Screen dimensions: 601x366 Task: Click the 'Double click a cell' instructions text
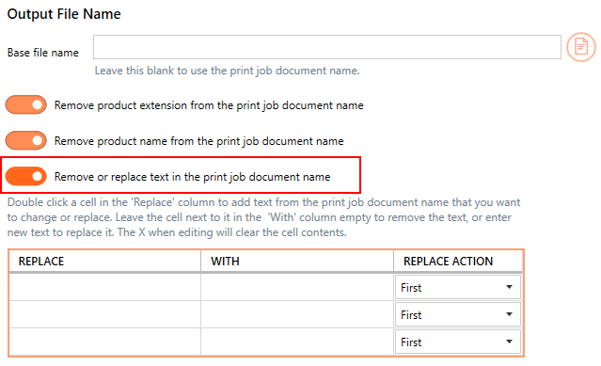point(263,217)
